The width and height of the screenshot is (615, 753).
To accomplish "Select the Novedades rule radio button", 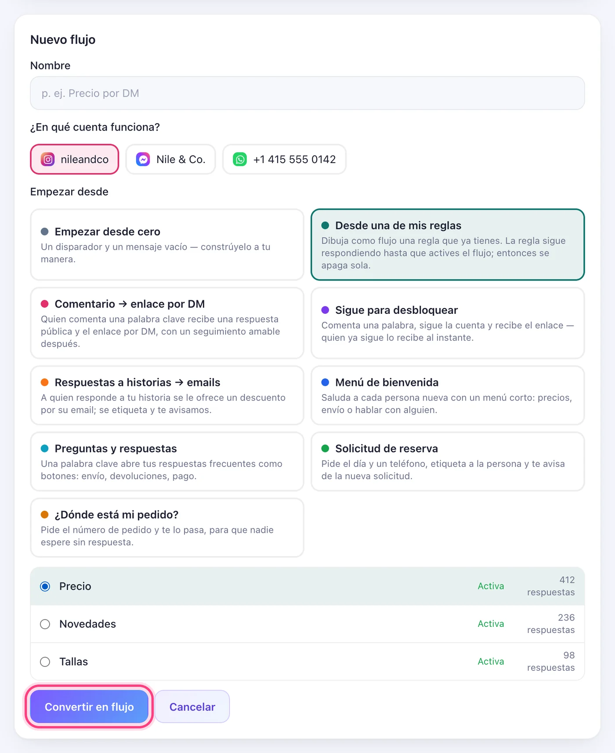I will pyautogui.click(x=45, y=624).
